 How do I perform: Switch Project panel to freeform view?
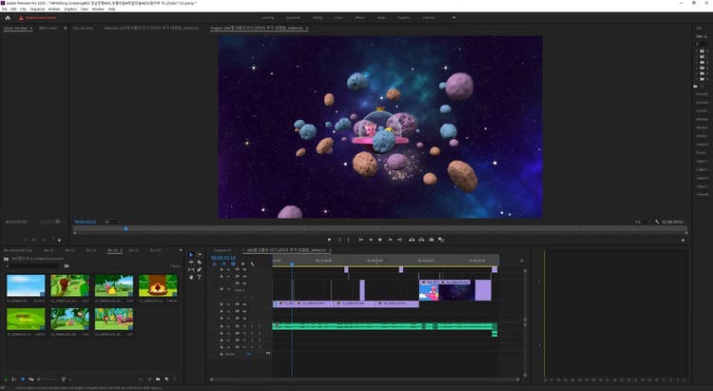[x=31, y=379]
